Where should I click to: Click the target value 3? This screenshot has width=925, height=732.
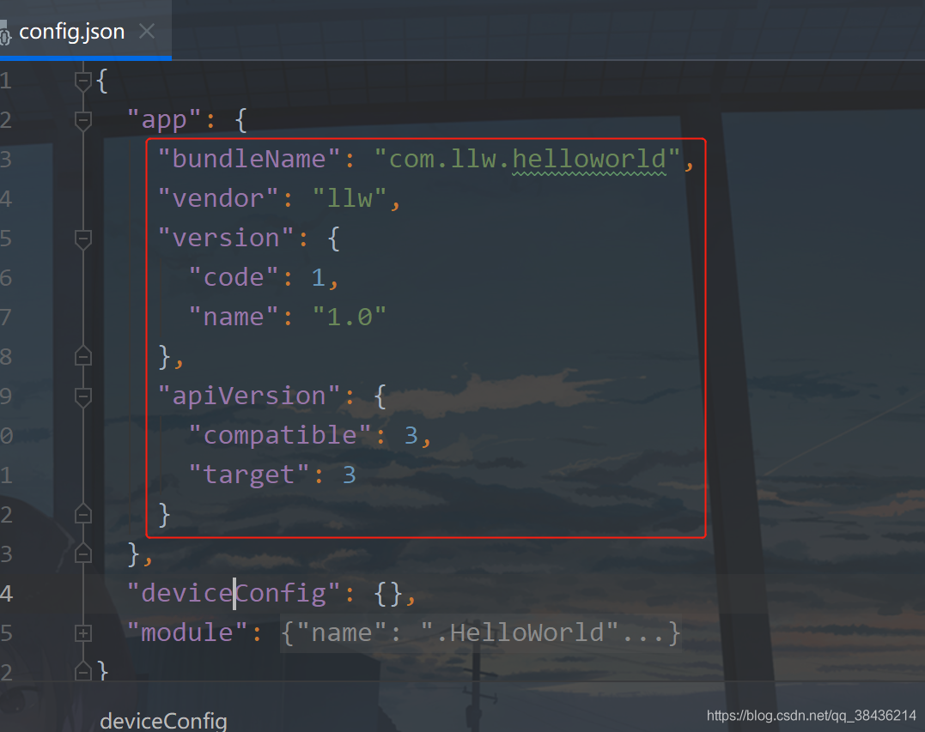(350, 475)
